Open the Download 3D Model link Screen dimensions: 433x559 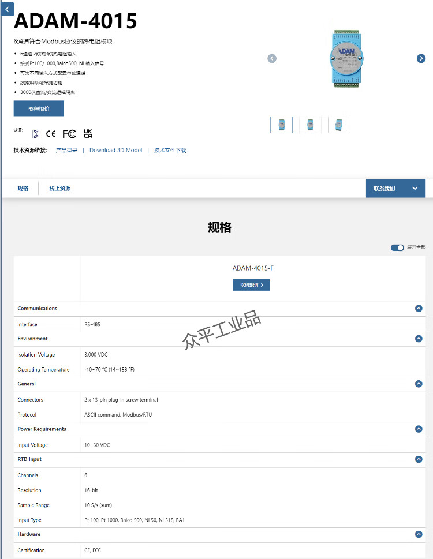115,150
